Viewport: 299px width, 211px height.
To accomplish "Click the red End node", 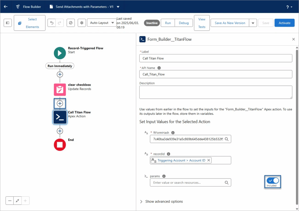I will (60, 145).
